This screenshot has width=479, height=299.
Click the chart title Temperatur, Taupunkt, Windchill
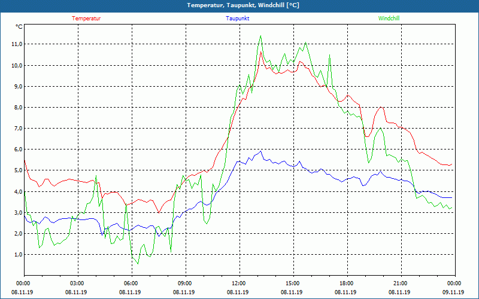tap(243, 5)
